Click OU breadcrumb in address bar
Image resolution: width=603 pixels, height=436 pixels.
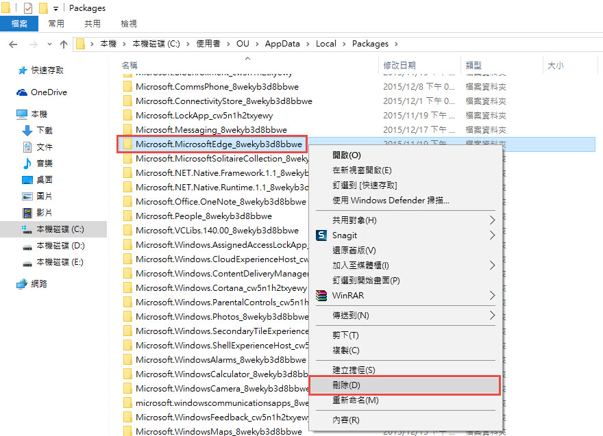pyautogui.click(x=243, y=44)
